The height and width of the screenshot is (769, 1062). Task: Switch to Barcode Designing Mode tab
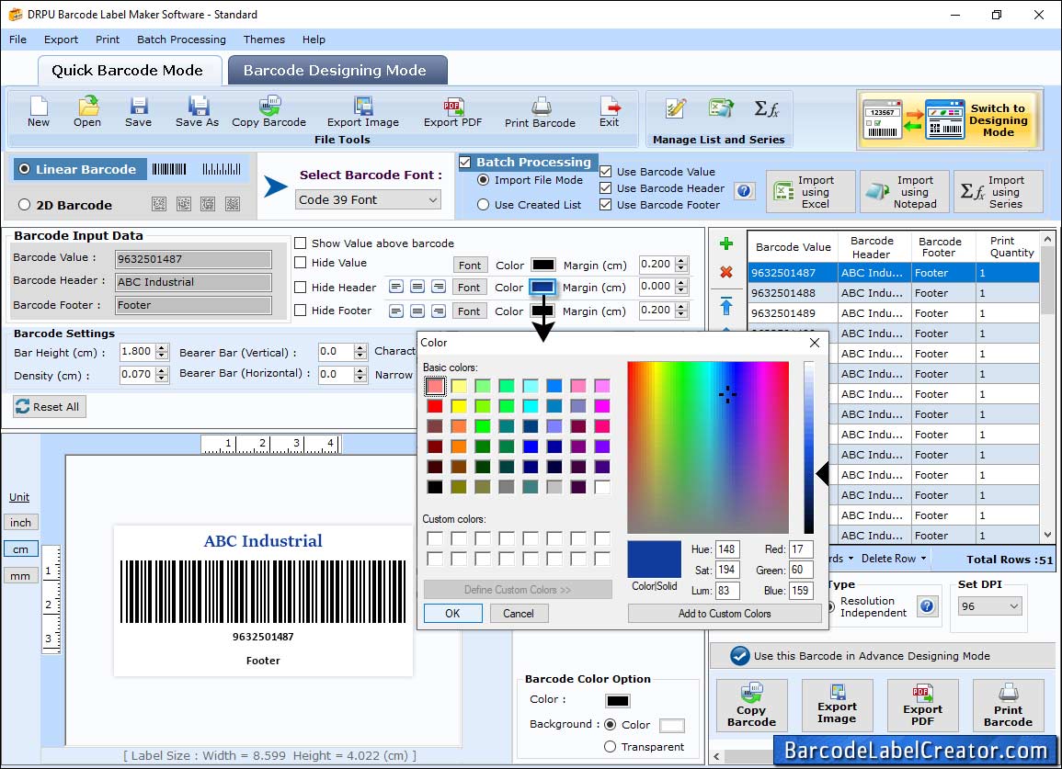336,71
